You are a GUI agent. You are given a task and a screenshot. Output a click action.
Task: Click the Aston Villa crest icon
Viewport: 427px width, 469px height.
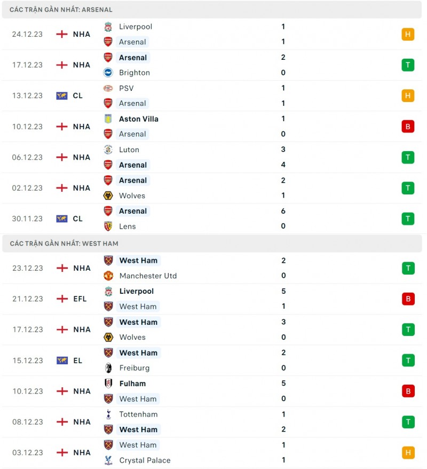coord(108,119)
